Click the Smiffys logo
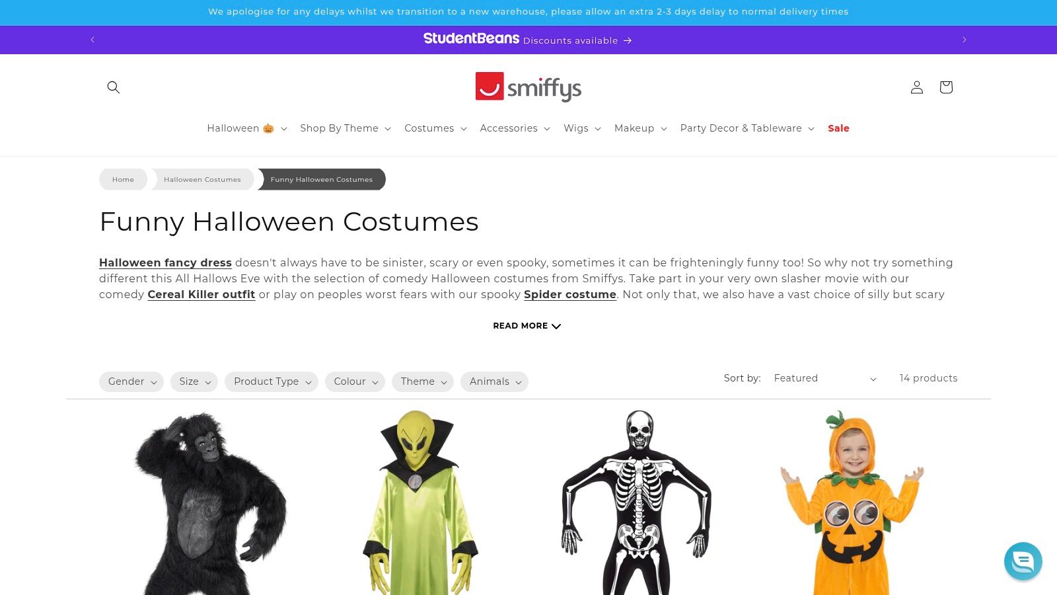1057x595 pixels. 528,87
